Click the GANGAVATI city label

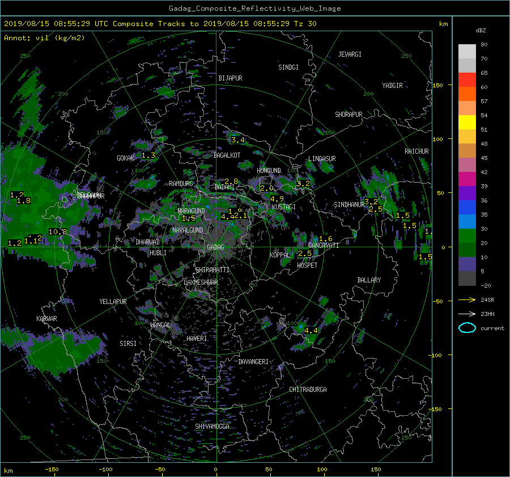coord(324,246)
